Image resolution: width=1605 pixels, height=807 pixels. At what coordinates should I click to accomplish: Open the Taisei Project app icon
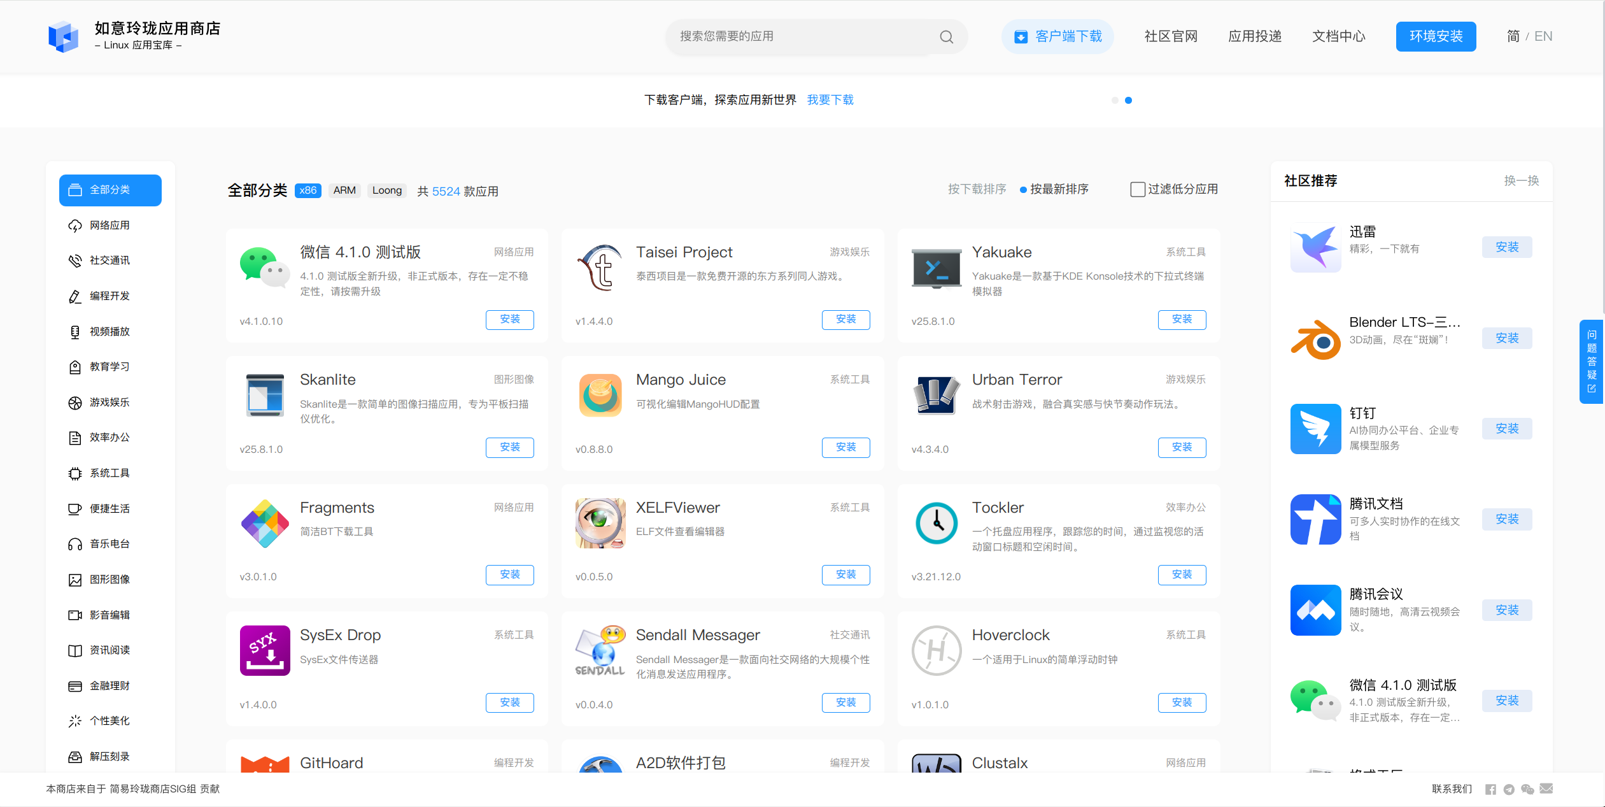(x=600, y=268)
